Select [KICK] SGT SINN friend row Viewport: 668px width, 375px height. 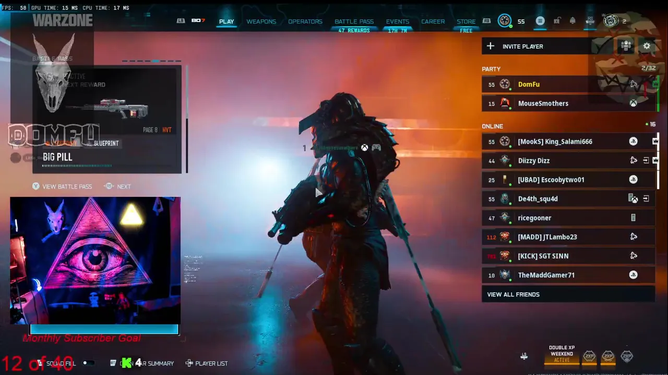568,256
